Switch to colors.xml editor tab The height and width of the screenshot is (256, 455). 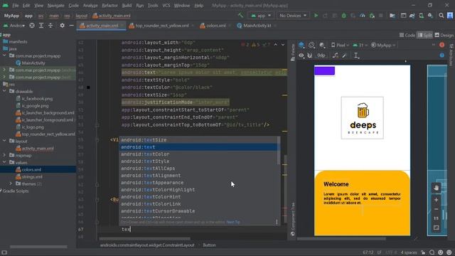[x=215, y=26]
